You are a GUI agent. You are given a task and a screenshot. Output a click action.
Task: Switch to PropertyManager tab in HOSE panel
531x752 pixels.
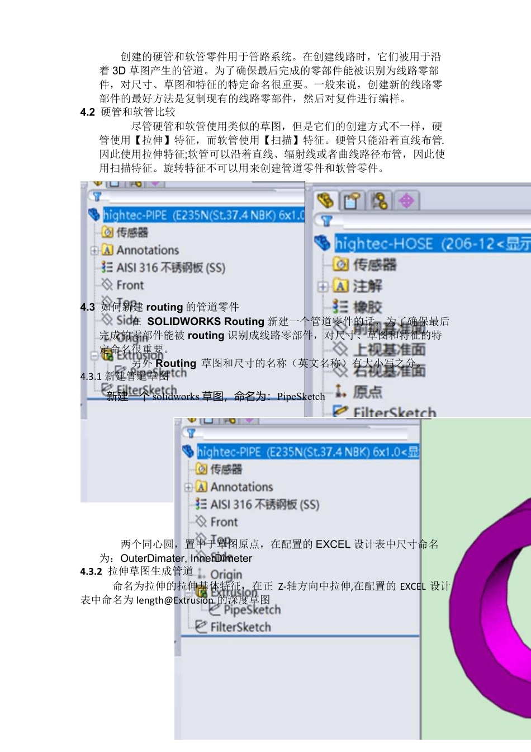pos(352,200)
